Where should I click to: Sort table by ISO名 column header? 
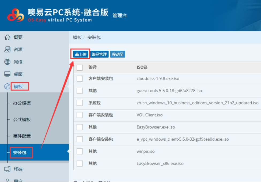point(142,67)
